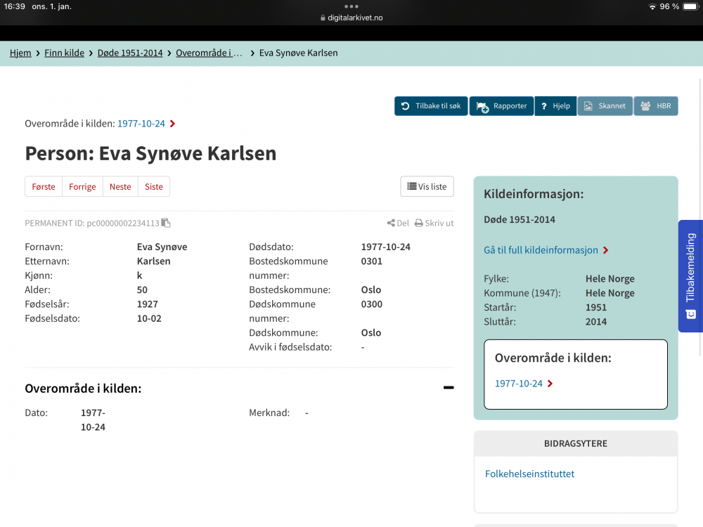Viewport: 703px width, 527px height.
Task: Show results with Vis liste button
Action: click(x=427, y=186)
